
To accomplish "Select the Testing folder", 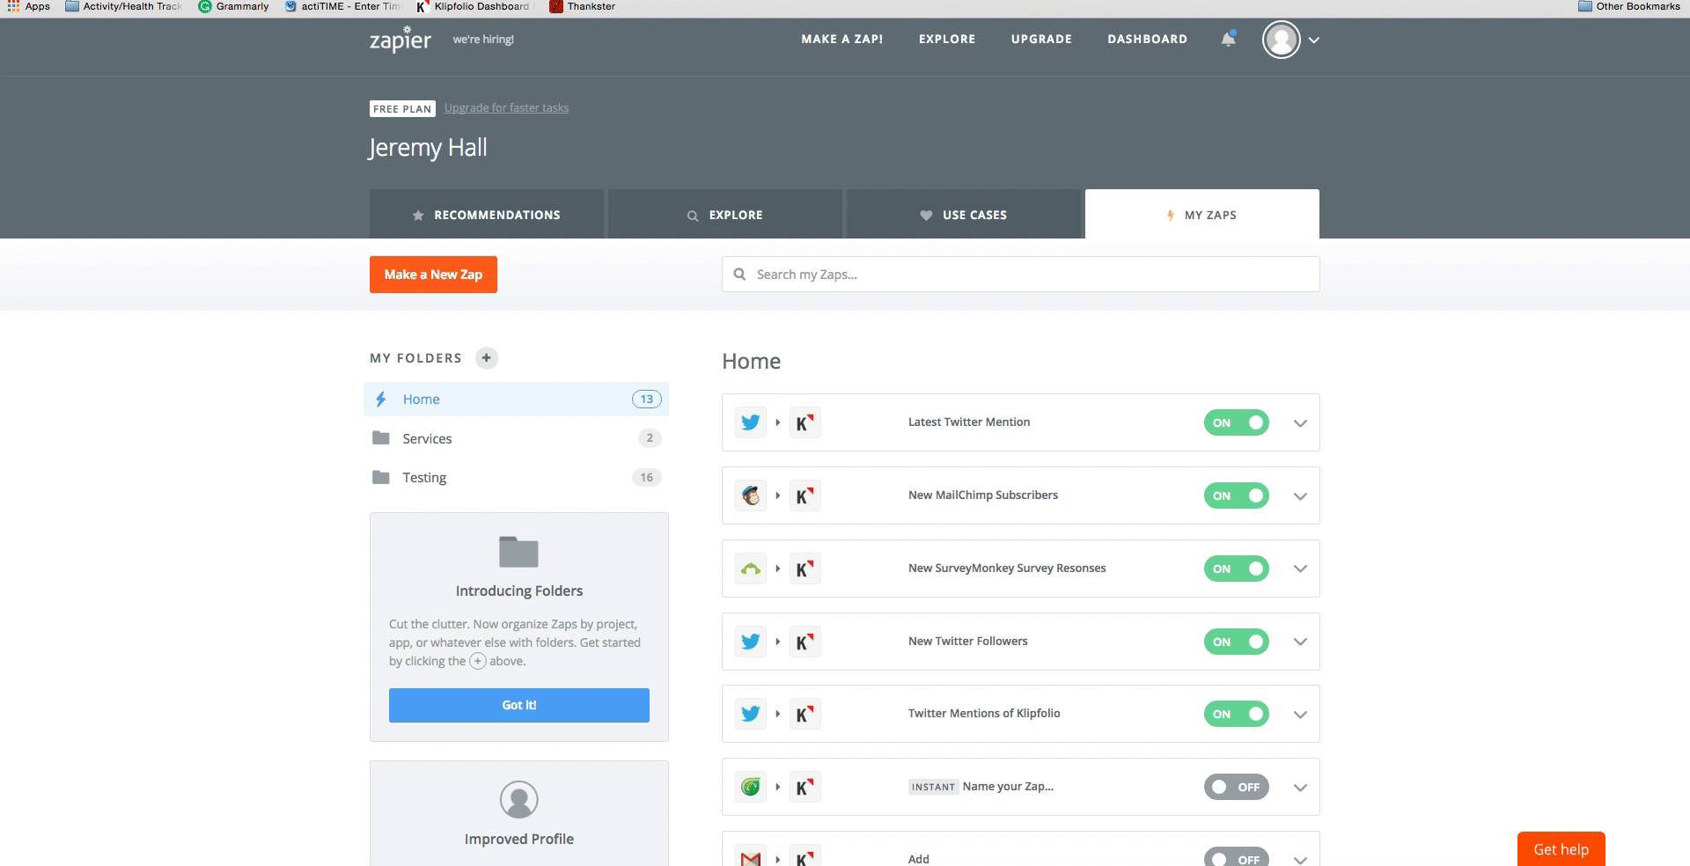I will [x=516, y=477].
